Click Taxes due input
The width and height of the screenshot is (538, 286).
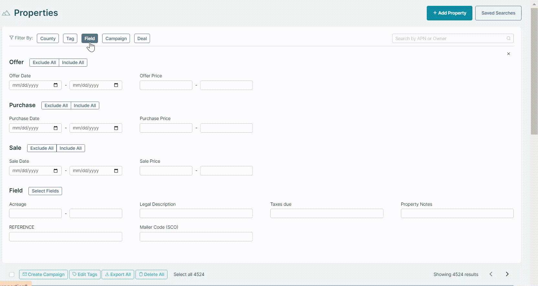(327, 213)
